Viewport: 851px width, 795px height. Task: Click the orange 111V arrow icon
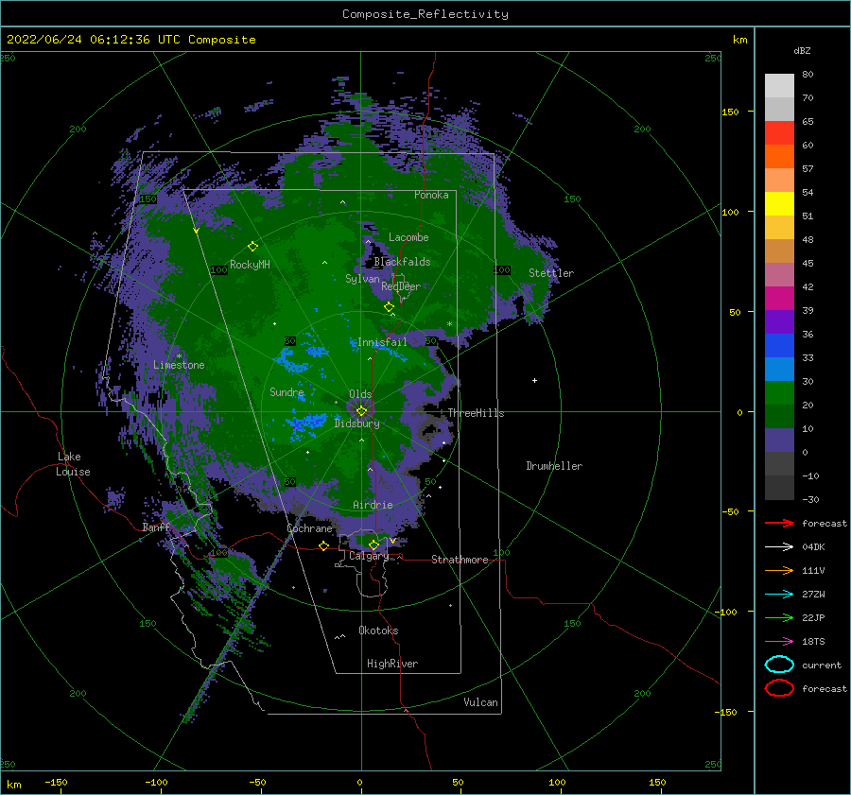pyautogui.click(x=779, y=570)
